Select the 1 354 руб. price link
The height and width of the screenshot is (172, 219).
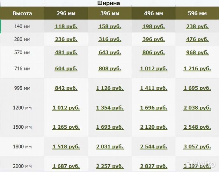[x=110, y=108]
